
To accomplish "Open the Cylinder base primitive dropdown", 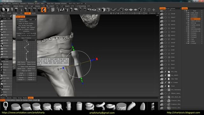I will coord(26,40).
